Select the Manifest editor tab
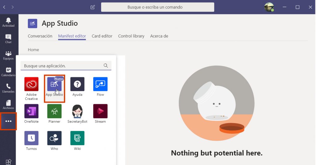Screen dimensions: 316x165 (x=72, y=36)
